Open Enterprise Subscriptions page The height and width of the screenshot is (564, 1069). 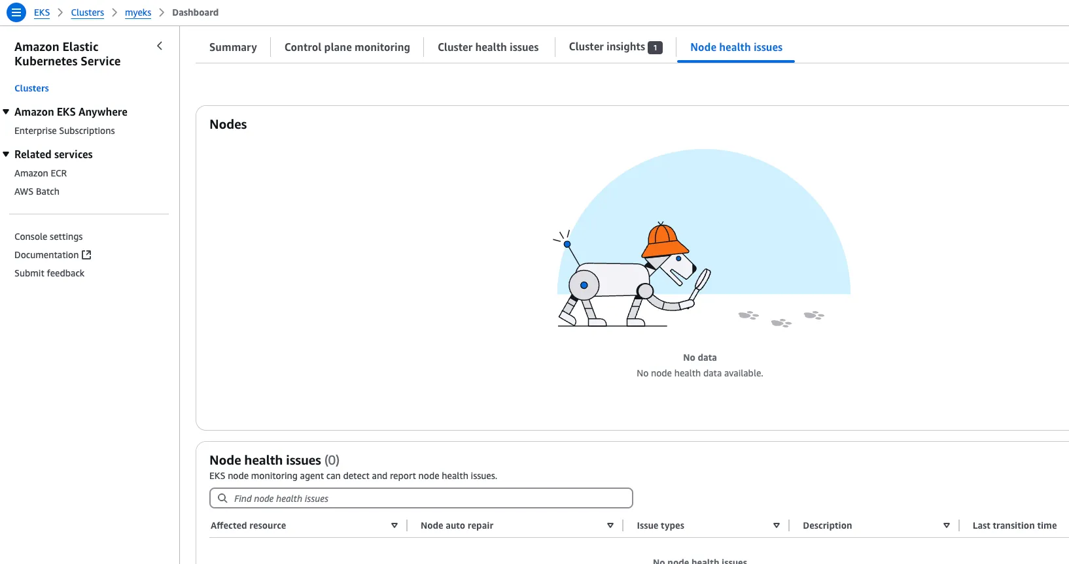click(x=65, y=131)
